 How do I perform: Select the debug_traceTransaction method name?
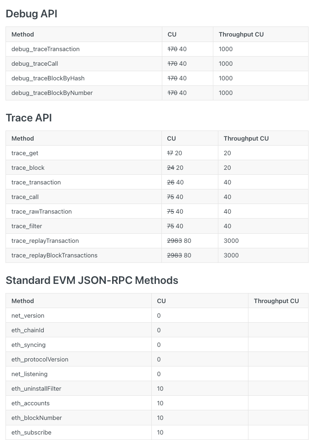pyautogui.click(x=46, y=49)
